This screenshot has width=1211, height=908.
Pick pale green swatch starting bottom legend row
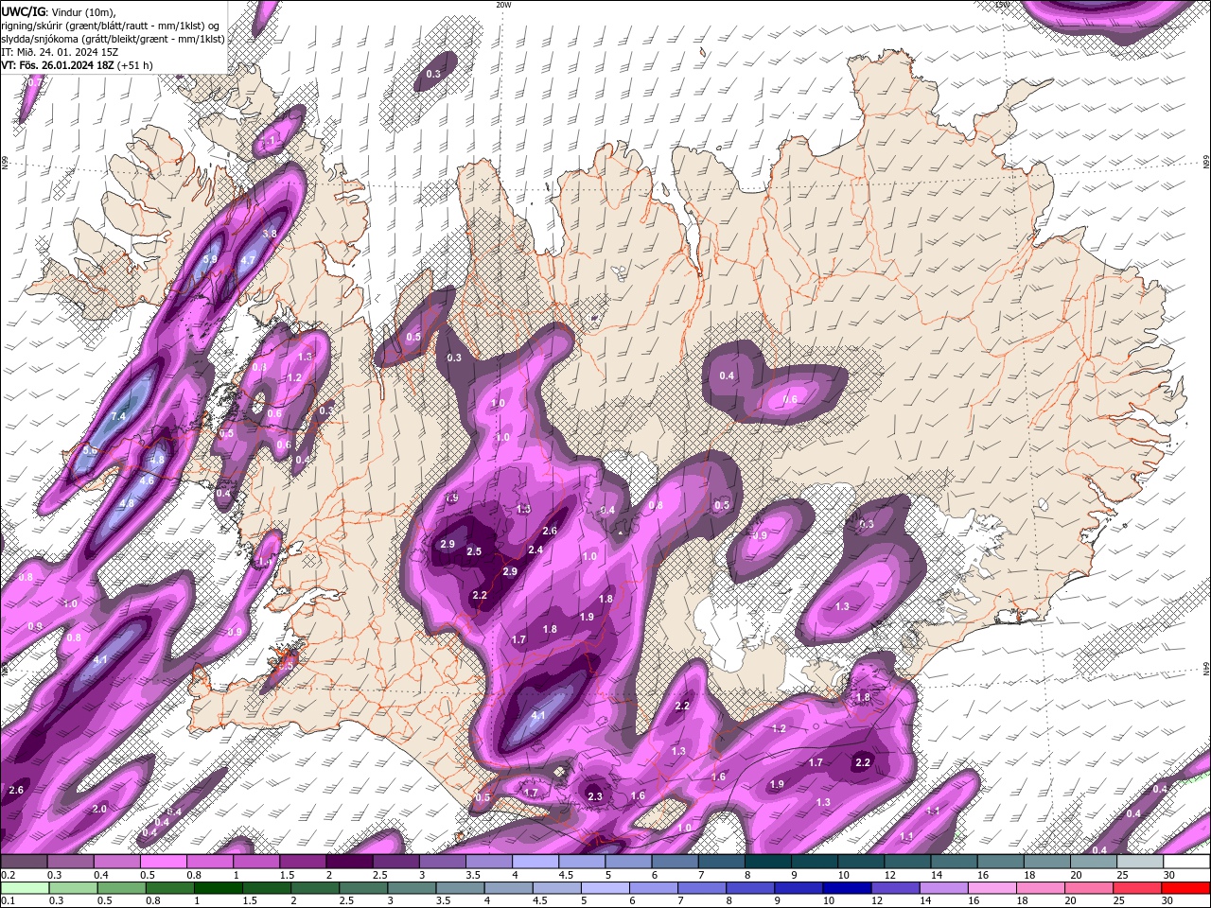[23, 888]
